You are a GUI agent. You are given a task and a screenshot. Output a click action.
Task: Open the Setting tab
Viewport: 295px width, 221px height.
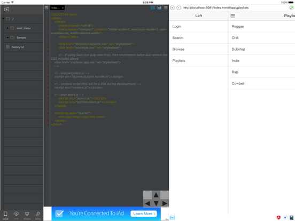point(38,216)
